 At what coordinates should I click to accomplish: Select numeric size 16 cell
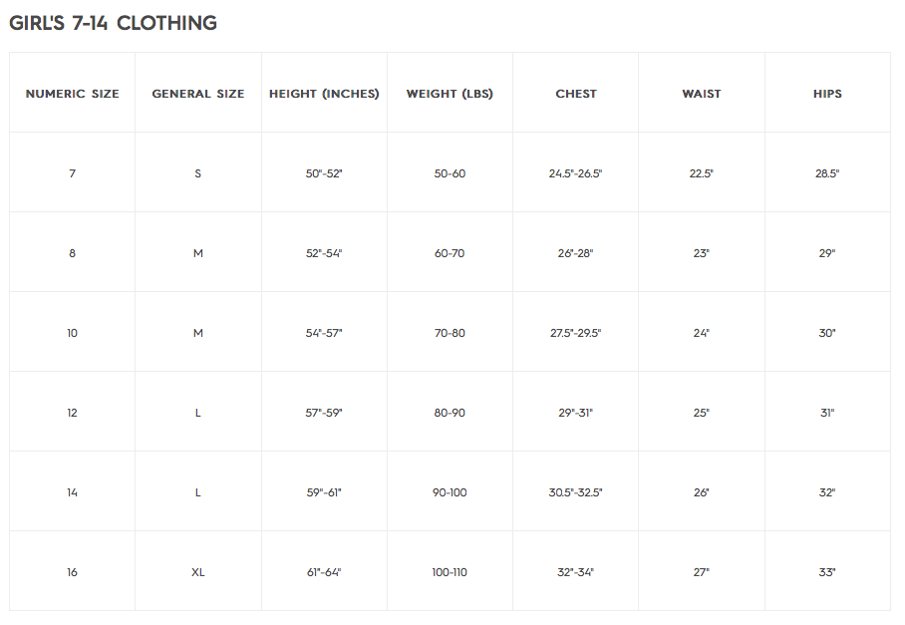coord(72,572)
